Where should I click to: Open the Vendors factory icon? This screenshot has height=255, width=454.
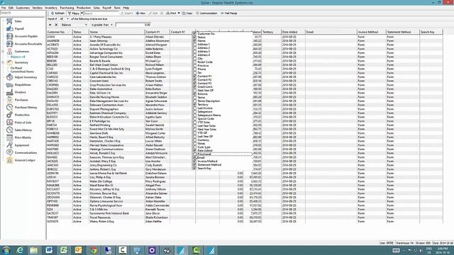[x=9, y=92]
